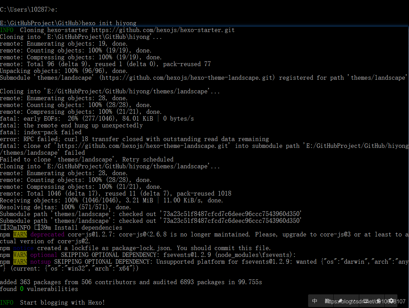Click the blue divider bar below the hexo command
The width and height of the screenshot is (409, 308).
point(204,27)
